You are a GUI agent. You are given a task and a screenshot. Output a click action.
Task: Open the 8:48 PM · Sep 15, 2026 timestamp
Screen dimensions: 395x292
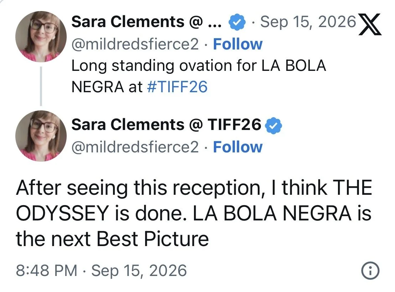click(102, 271)
